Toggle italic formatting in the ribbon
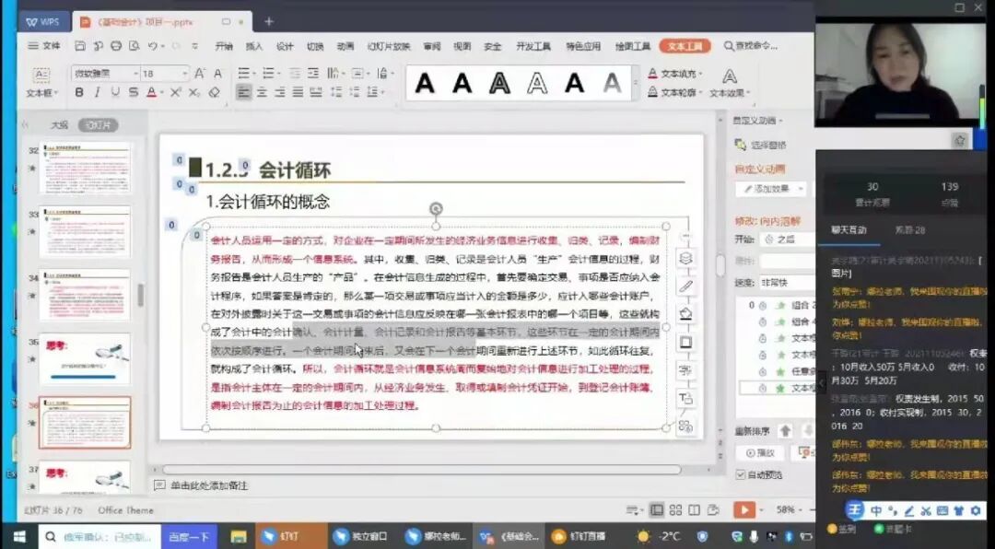 pos(97,93)
